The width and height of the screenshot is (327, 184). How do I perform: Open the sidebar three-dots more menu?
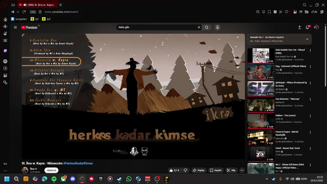click(5, 171)
